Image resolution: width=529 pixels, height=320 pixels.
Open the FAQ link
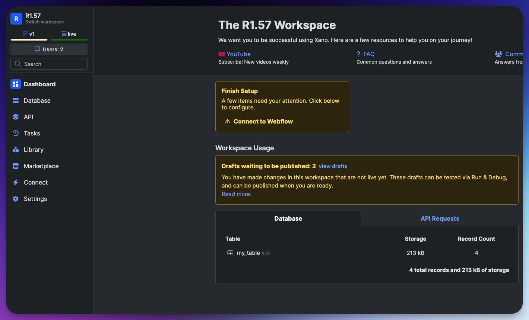click(369, 54)
